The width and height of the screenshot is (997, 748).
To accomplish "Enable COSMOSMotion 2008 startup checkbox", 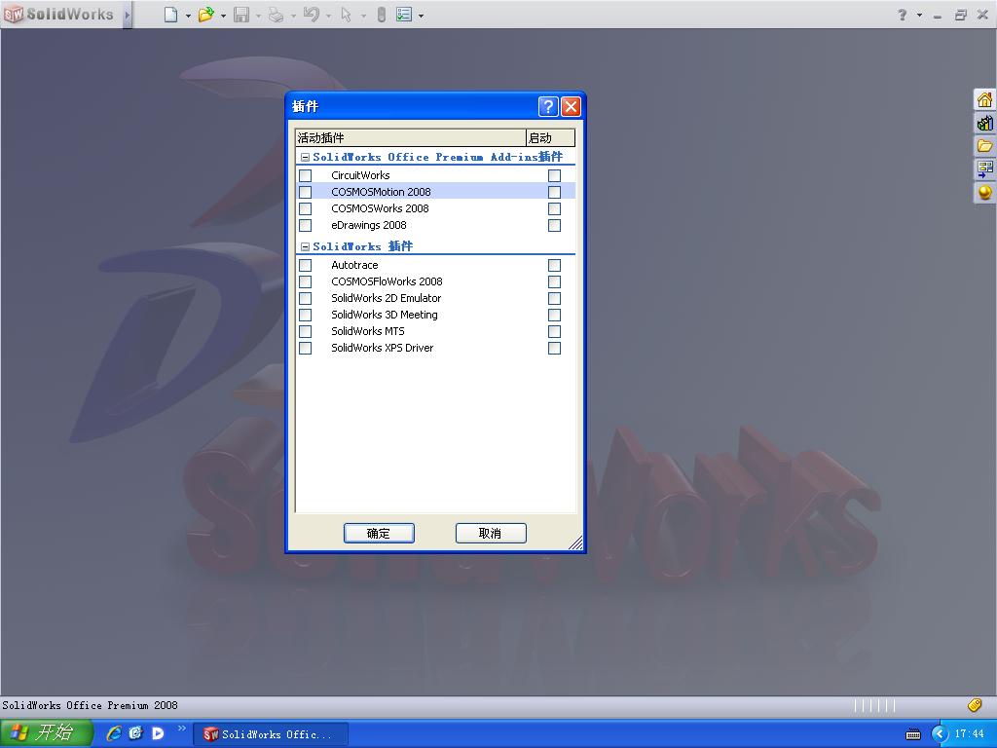I will [x=554, y=192].
